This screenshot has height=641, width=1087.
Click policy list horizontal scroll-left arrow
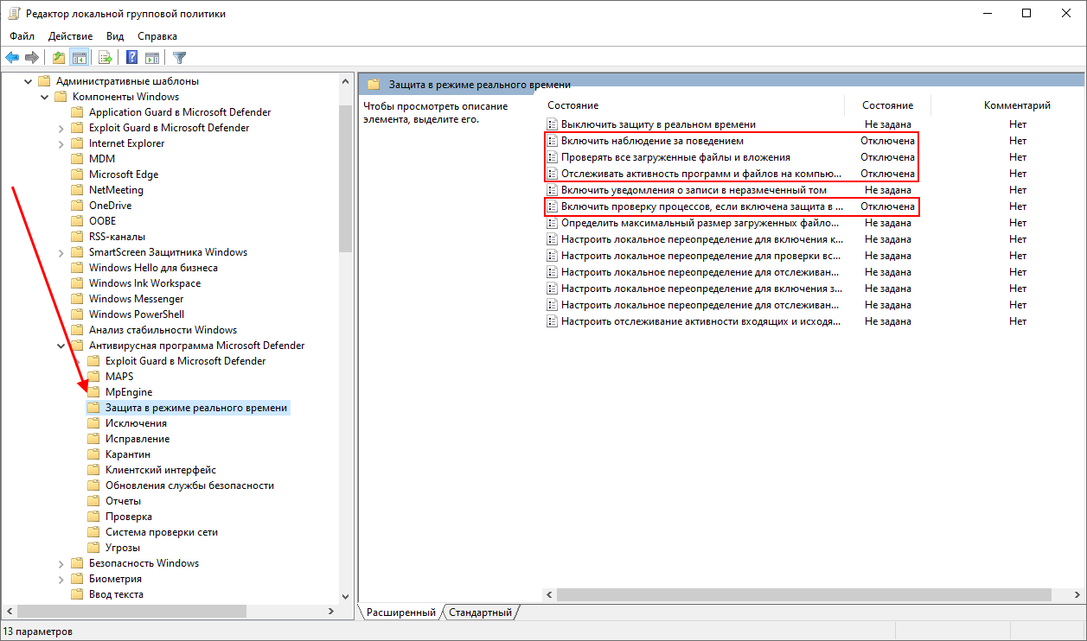(x=550, y=595)
